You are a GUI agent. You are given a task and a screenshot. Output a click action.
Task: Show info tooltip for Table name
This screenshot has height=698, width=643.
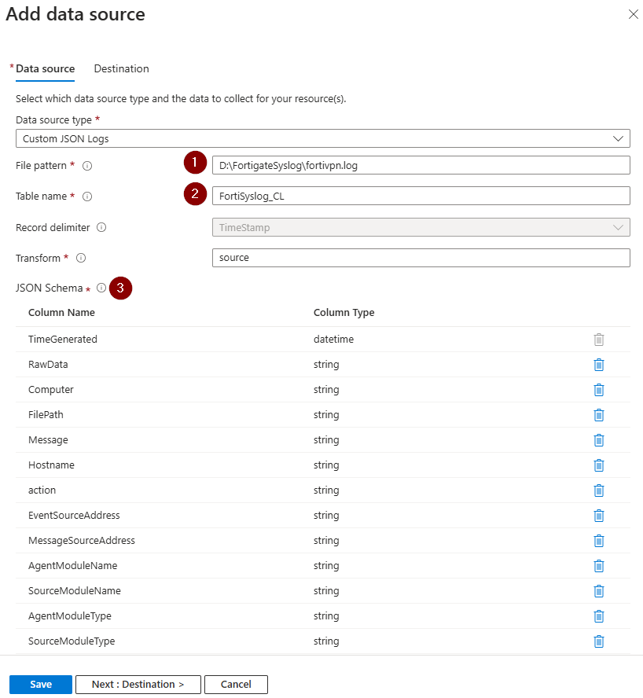click(x=87, y=197)
